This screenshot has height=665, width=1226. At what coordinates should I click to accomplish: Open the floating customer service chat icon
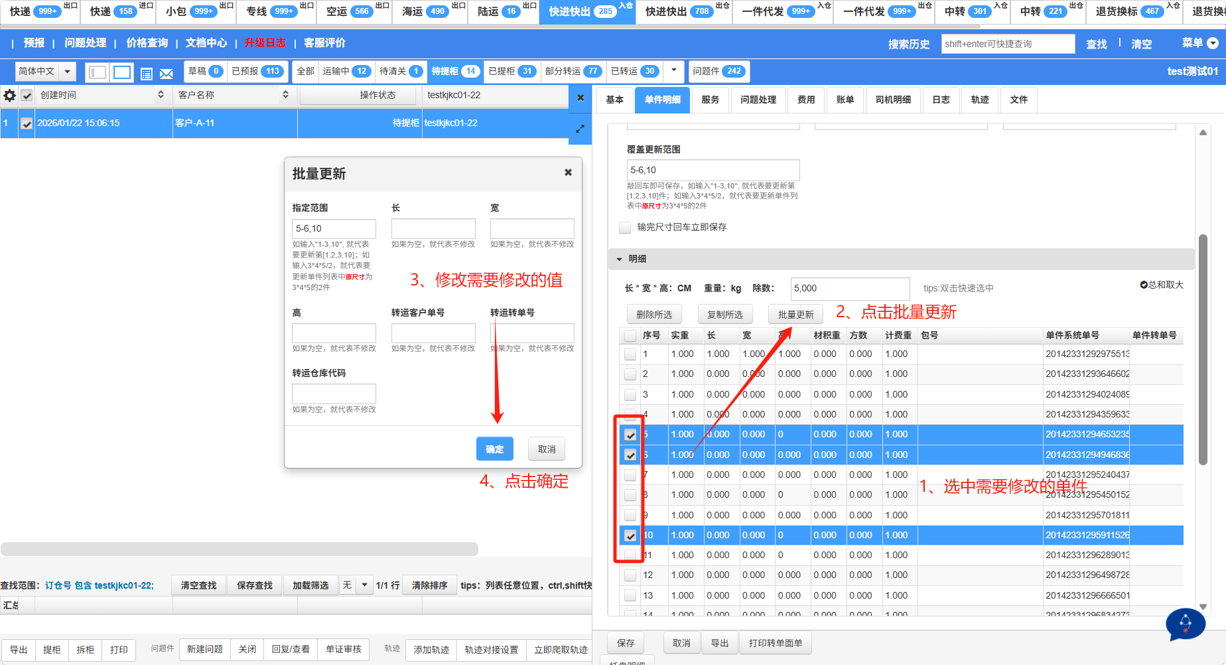pyautogui.click(x=1185, y=624)
